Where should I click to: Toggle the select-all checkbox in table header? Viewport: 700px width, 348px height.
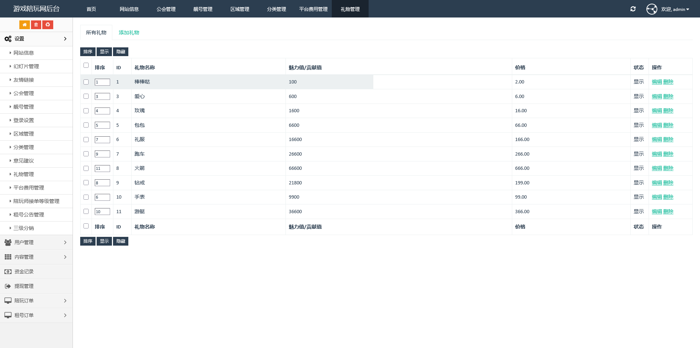point(86,65)
